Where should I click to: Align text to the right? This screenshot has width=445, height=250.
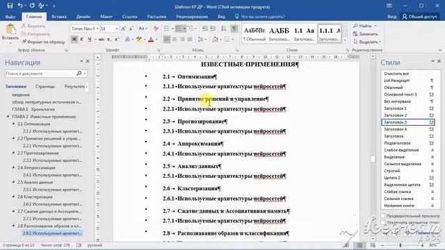tap(182, 40)
